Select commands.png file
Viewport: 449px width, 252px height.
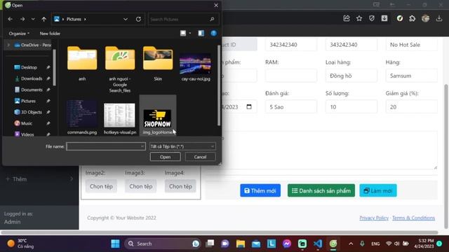82,117
